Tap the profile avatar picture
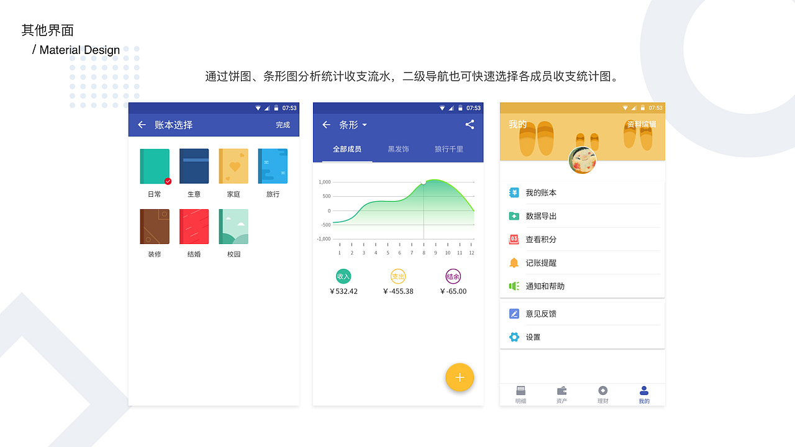The width and height of the screenshot is (795, 447). pyautogui.click(x=583, y=160)
